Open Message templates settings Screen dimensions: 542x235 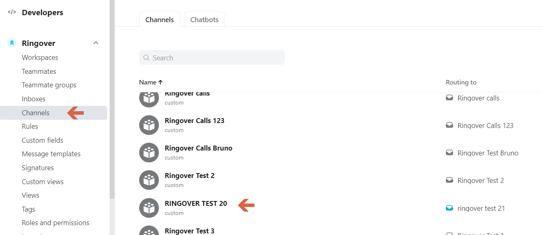(x=51, y=154)
